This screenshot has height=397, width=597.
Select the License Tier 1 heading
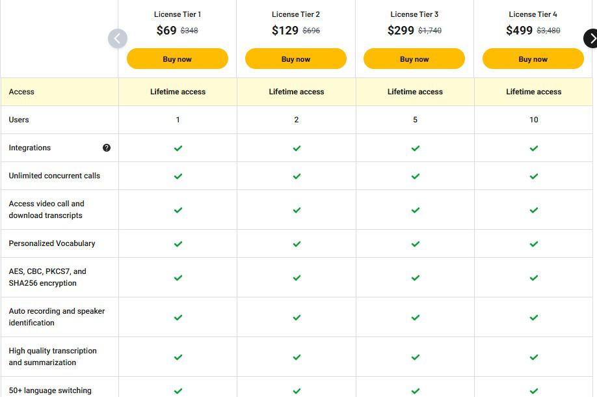(178, 14)
